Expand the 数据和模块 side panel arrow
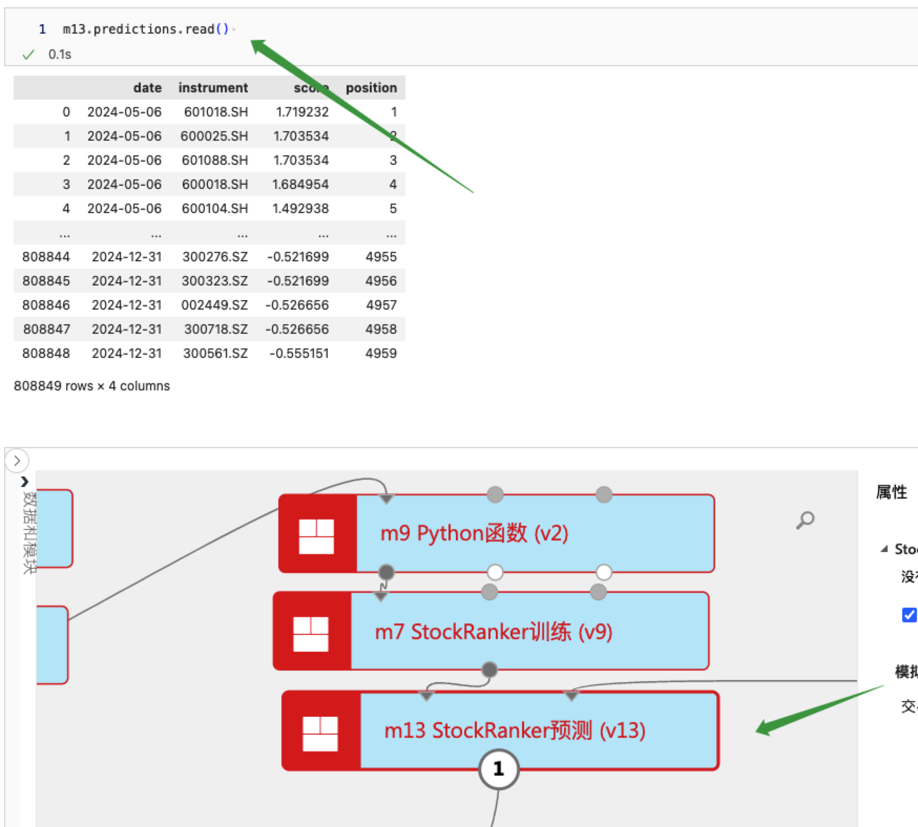The image size is (918, 827). (24, 481)
